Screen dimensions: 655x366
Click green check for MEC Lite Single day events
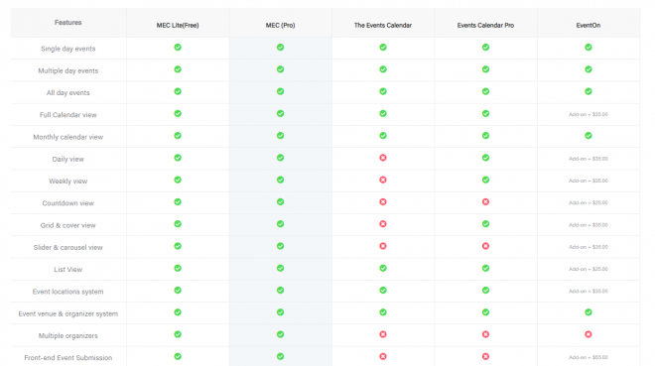click(x=178, y=48)
